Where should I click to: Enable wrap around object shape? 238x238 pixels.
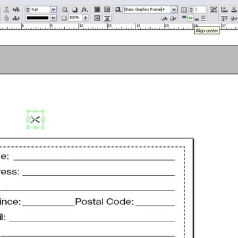point(97,18)
